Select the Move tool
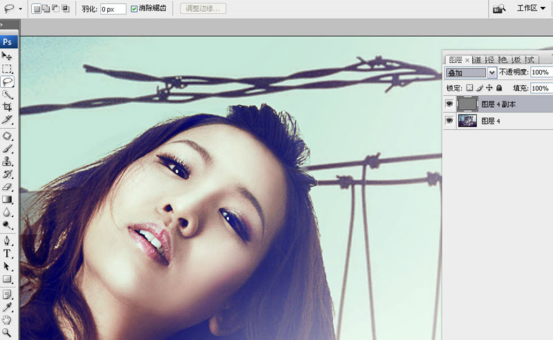The height and width of the screenshot is (340, 553). click(x=7, y=56)
